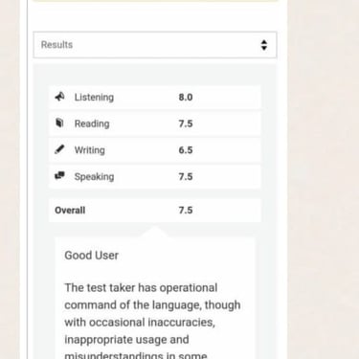Open the Results dropdown selector
Viewport: 359px width, 359px height.
pos(155,45)
